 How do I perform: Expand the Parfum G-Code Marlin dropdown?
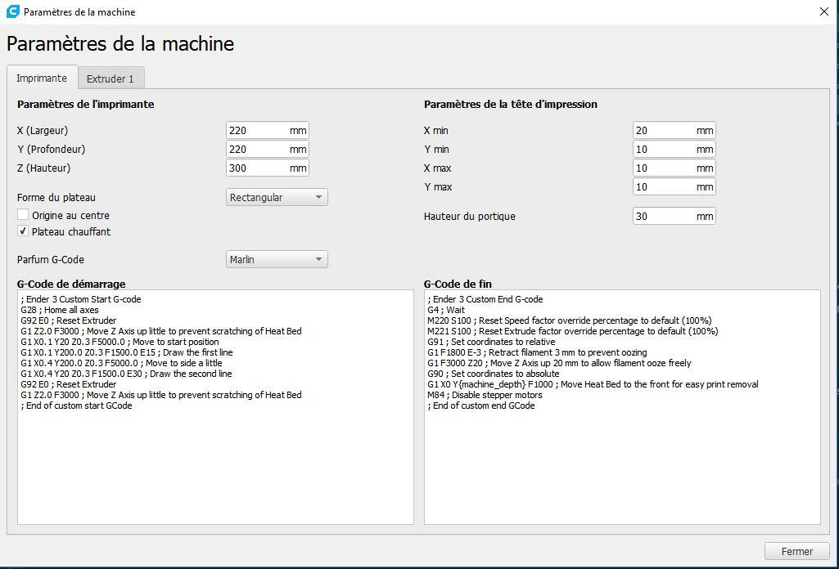pyautogui.click(x=277, y=259)
